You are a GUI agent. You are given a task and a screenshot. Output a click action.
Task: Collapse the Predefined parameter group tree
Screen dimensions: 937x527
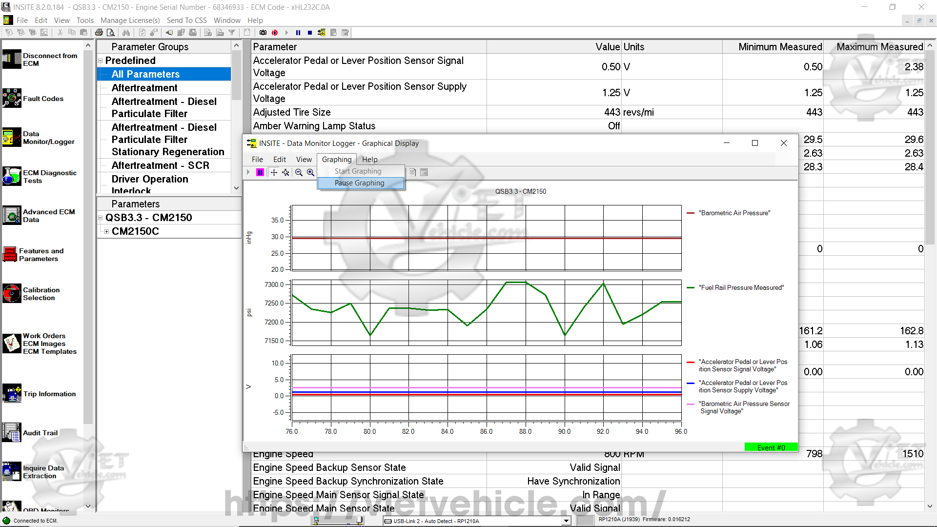[x=101, y=61]
